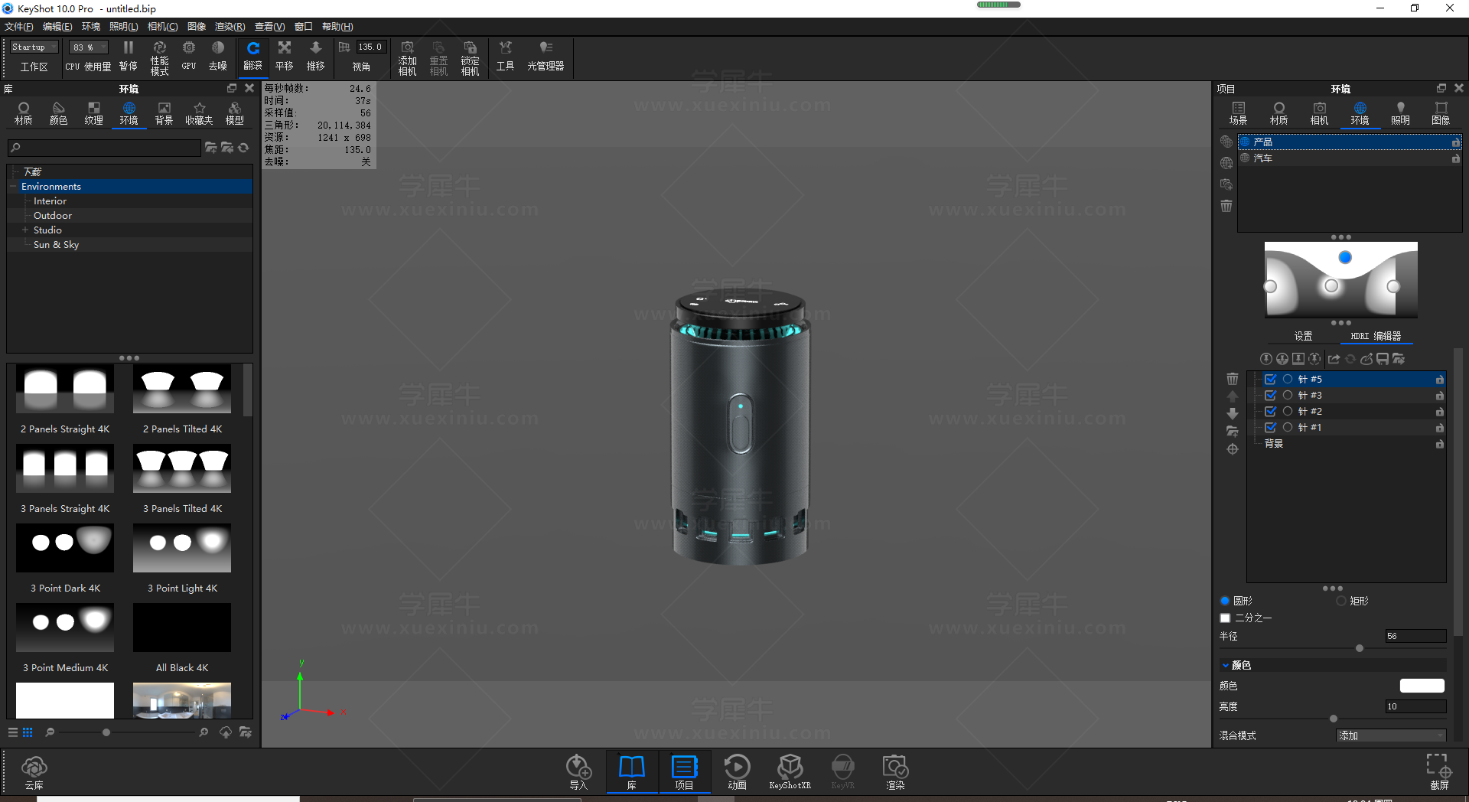
Task: Open the 混合模式 blend mode dropdown
Action: point(1391,735)
